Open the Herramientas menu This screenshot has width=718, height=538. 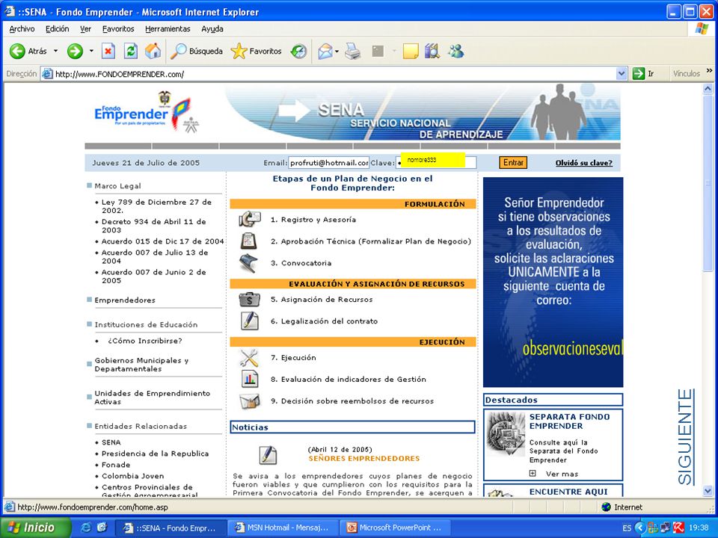168,29
